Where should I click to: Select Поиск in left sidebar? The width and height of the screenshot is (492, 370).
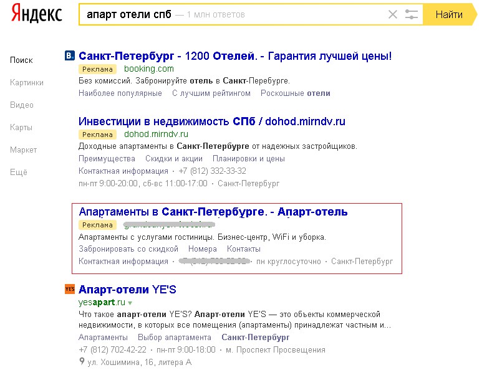pyautogui.click(x=21, y=60)
